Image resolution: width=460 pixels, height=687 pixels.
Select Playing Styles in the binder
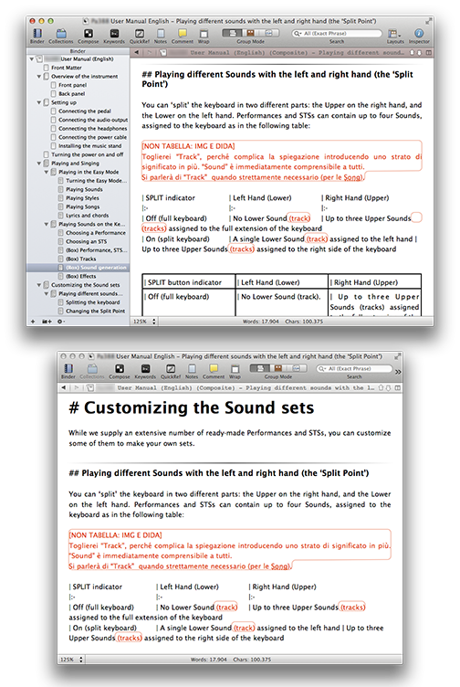click(x=82, y=198)
